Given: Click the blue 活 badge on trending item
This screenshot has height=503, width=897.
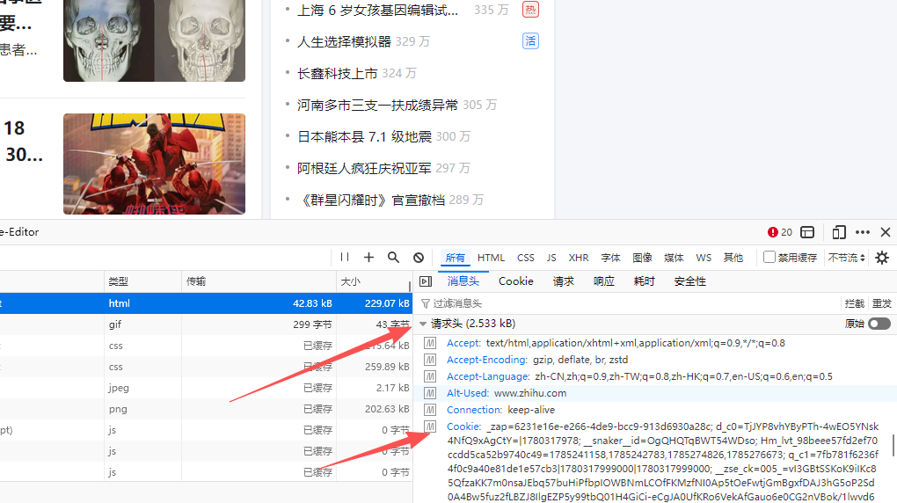Looking at the screenshot, I should coord(530,41).
